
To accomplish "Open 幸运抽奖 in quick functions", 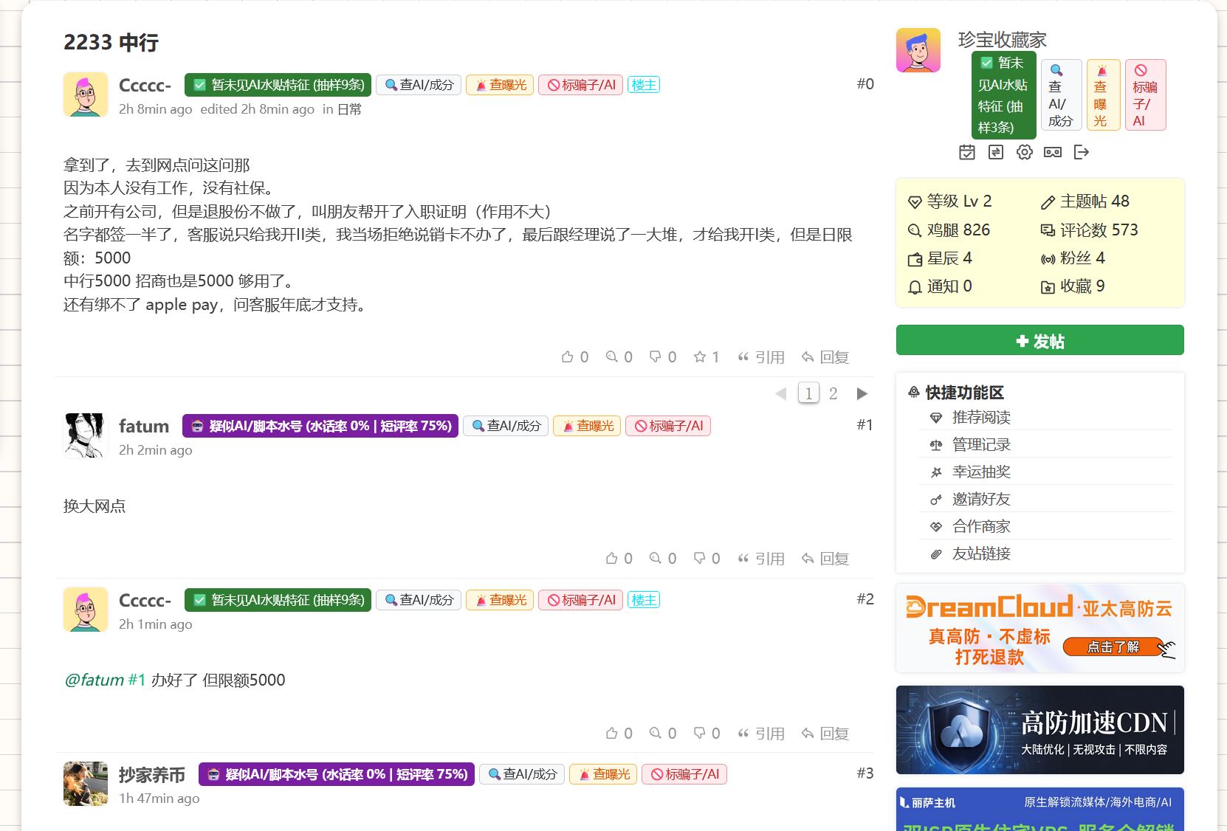I will coord(981,472).
